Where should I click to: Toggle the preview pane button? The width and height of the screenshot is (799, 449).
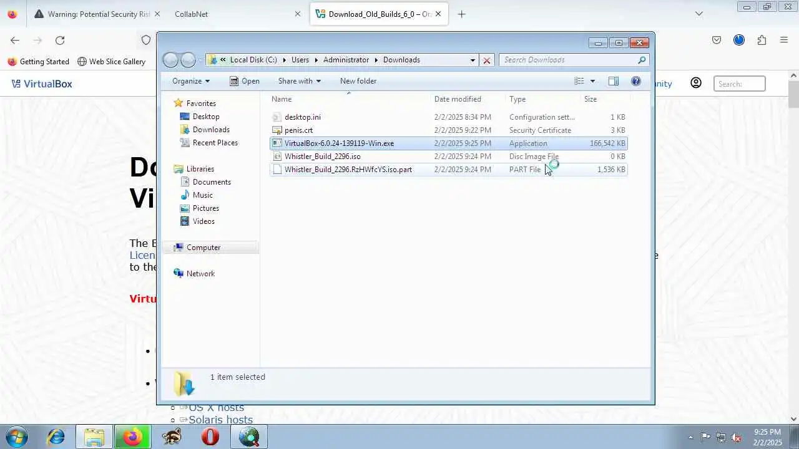point(614,81)
